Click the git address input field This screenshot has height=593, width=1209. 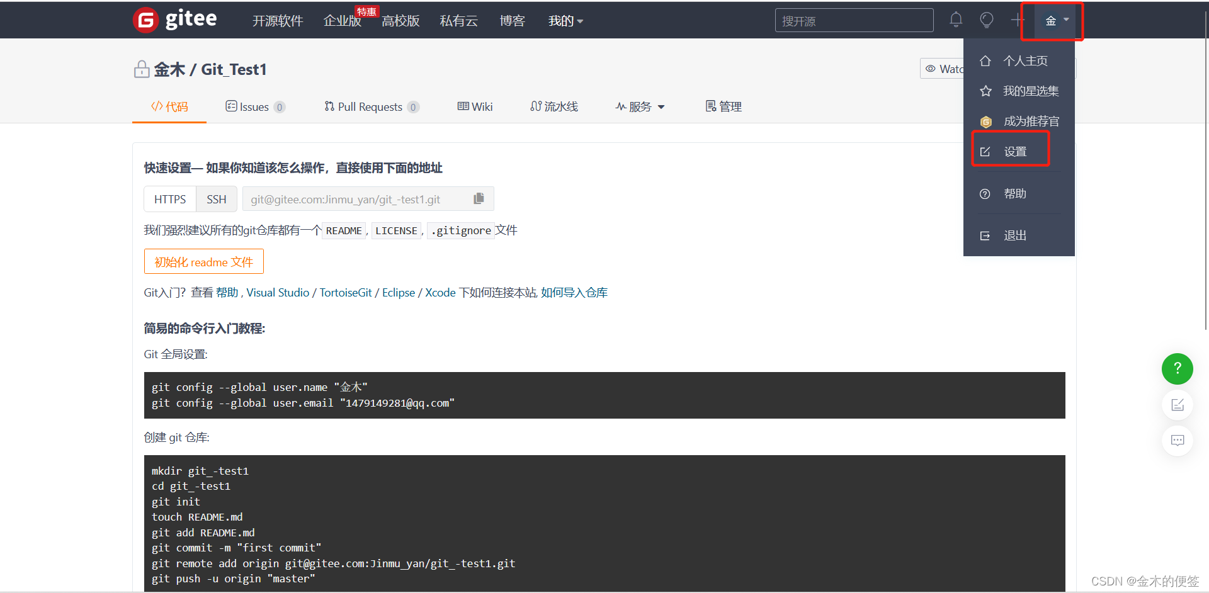click(368, 199)
